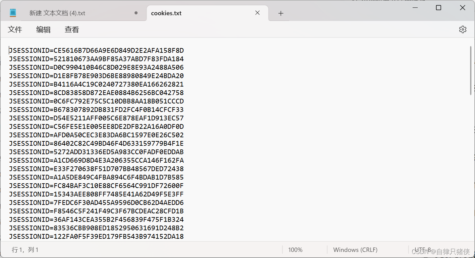475x258 pixels.
Task: Click line JSESSIONID=FC84BAF3C10E88CF6564C991DF72600F
Action: [x=96, y=186]
